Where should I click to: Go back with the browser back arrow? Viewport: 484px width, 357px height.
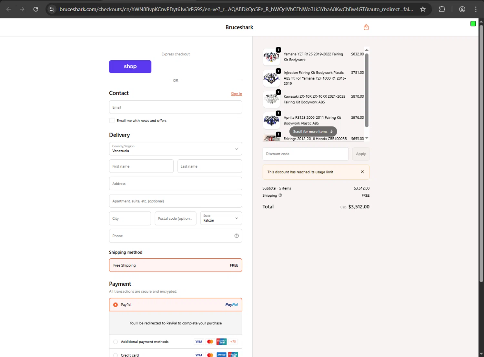point(9,9)
